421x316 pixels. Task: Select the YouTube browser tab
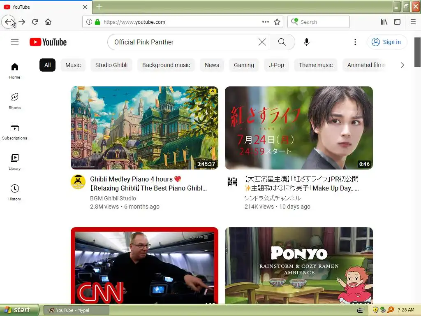[46, 7]
